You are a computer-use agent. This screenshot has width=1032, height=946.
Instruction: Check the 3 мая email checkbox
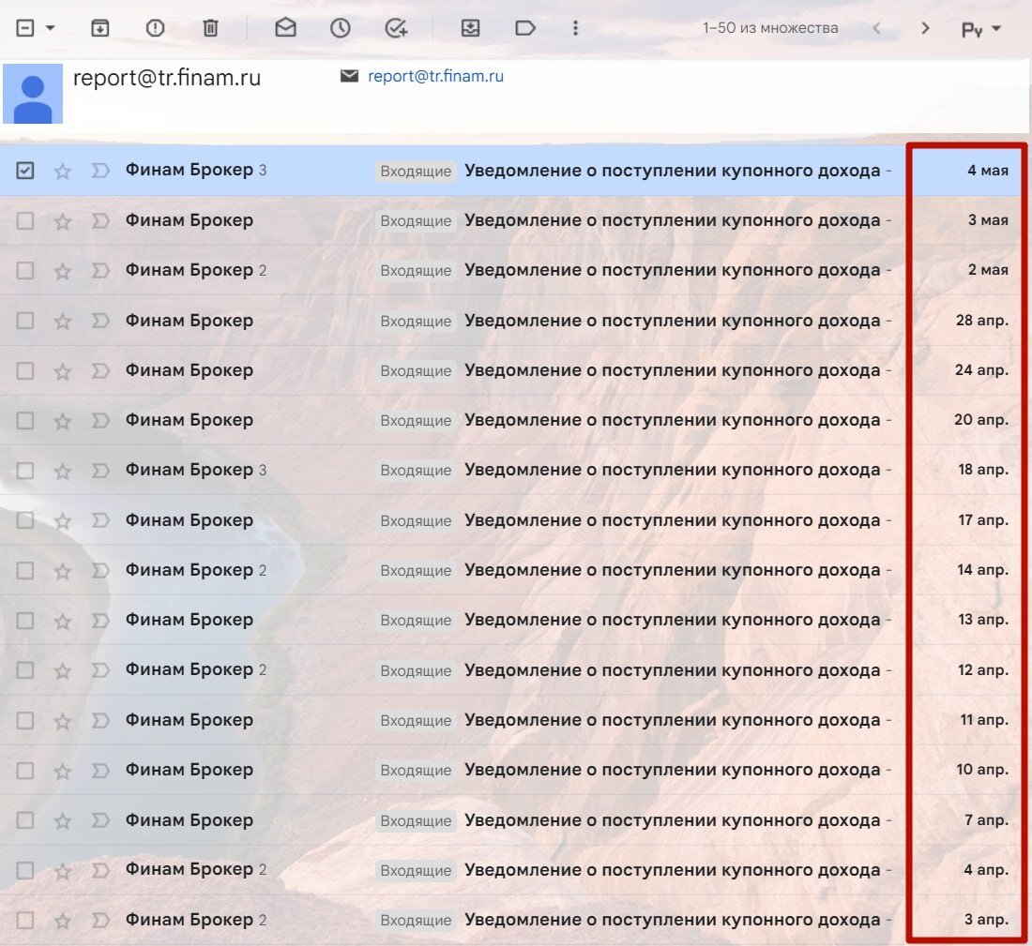click(25, 221)
